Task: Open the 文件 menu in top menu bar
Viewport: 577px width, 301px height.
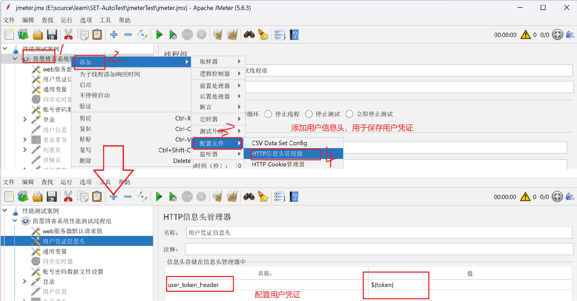Action: pyautogui.click(x=9, y=20)
